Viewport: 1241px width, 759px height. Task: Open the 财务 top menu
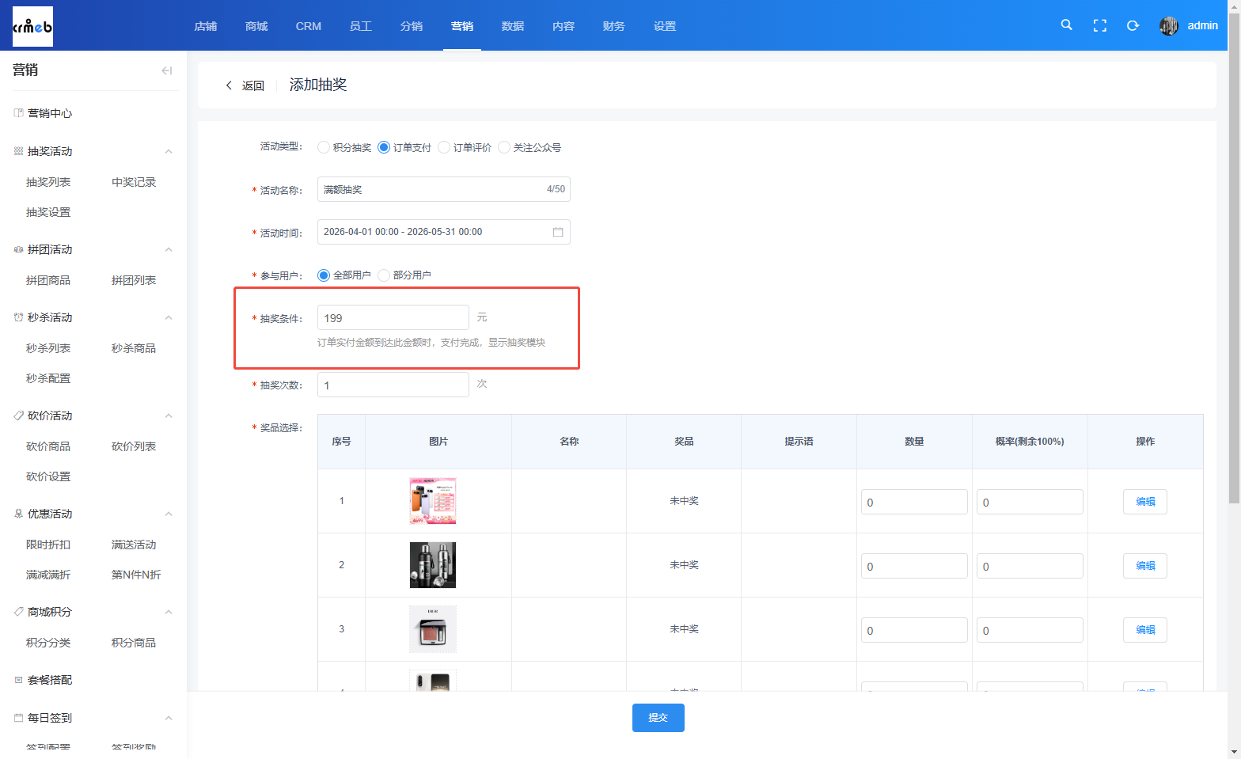(x=613, y=26)
